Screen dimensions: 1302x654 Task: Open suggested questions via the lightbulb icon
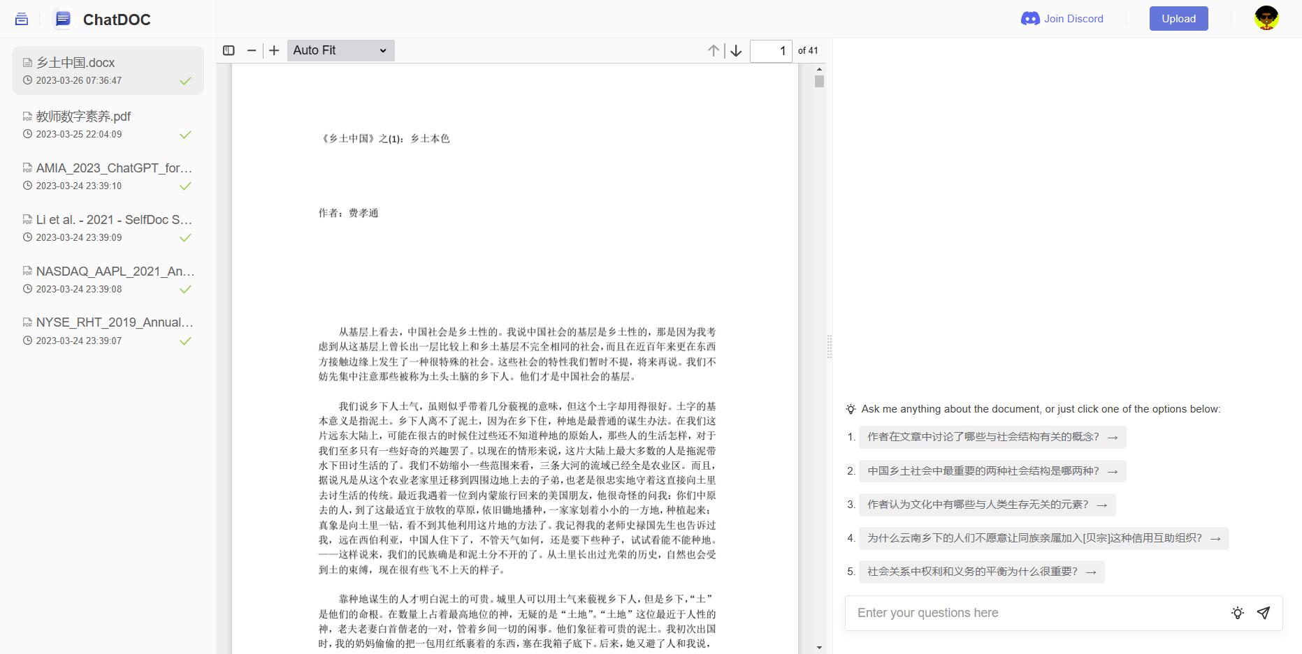[x=1237, y=613]
